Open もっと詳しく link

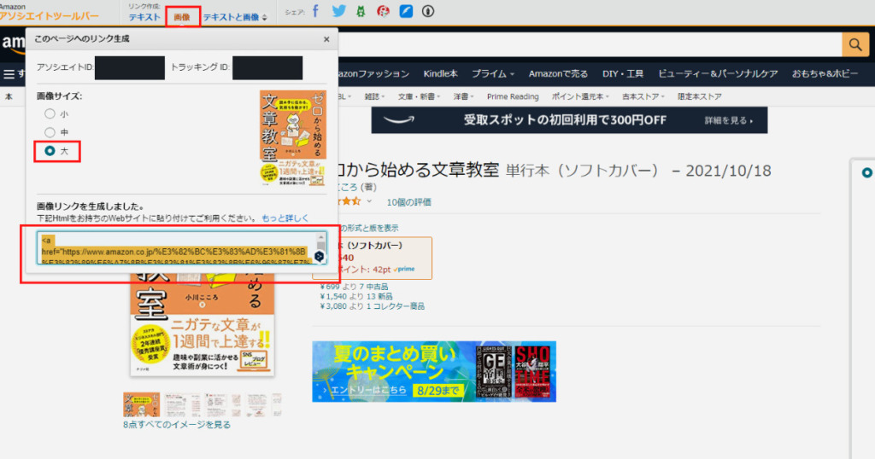coord(285,218)
